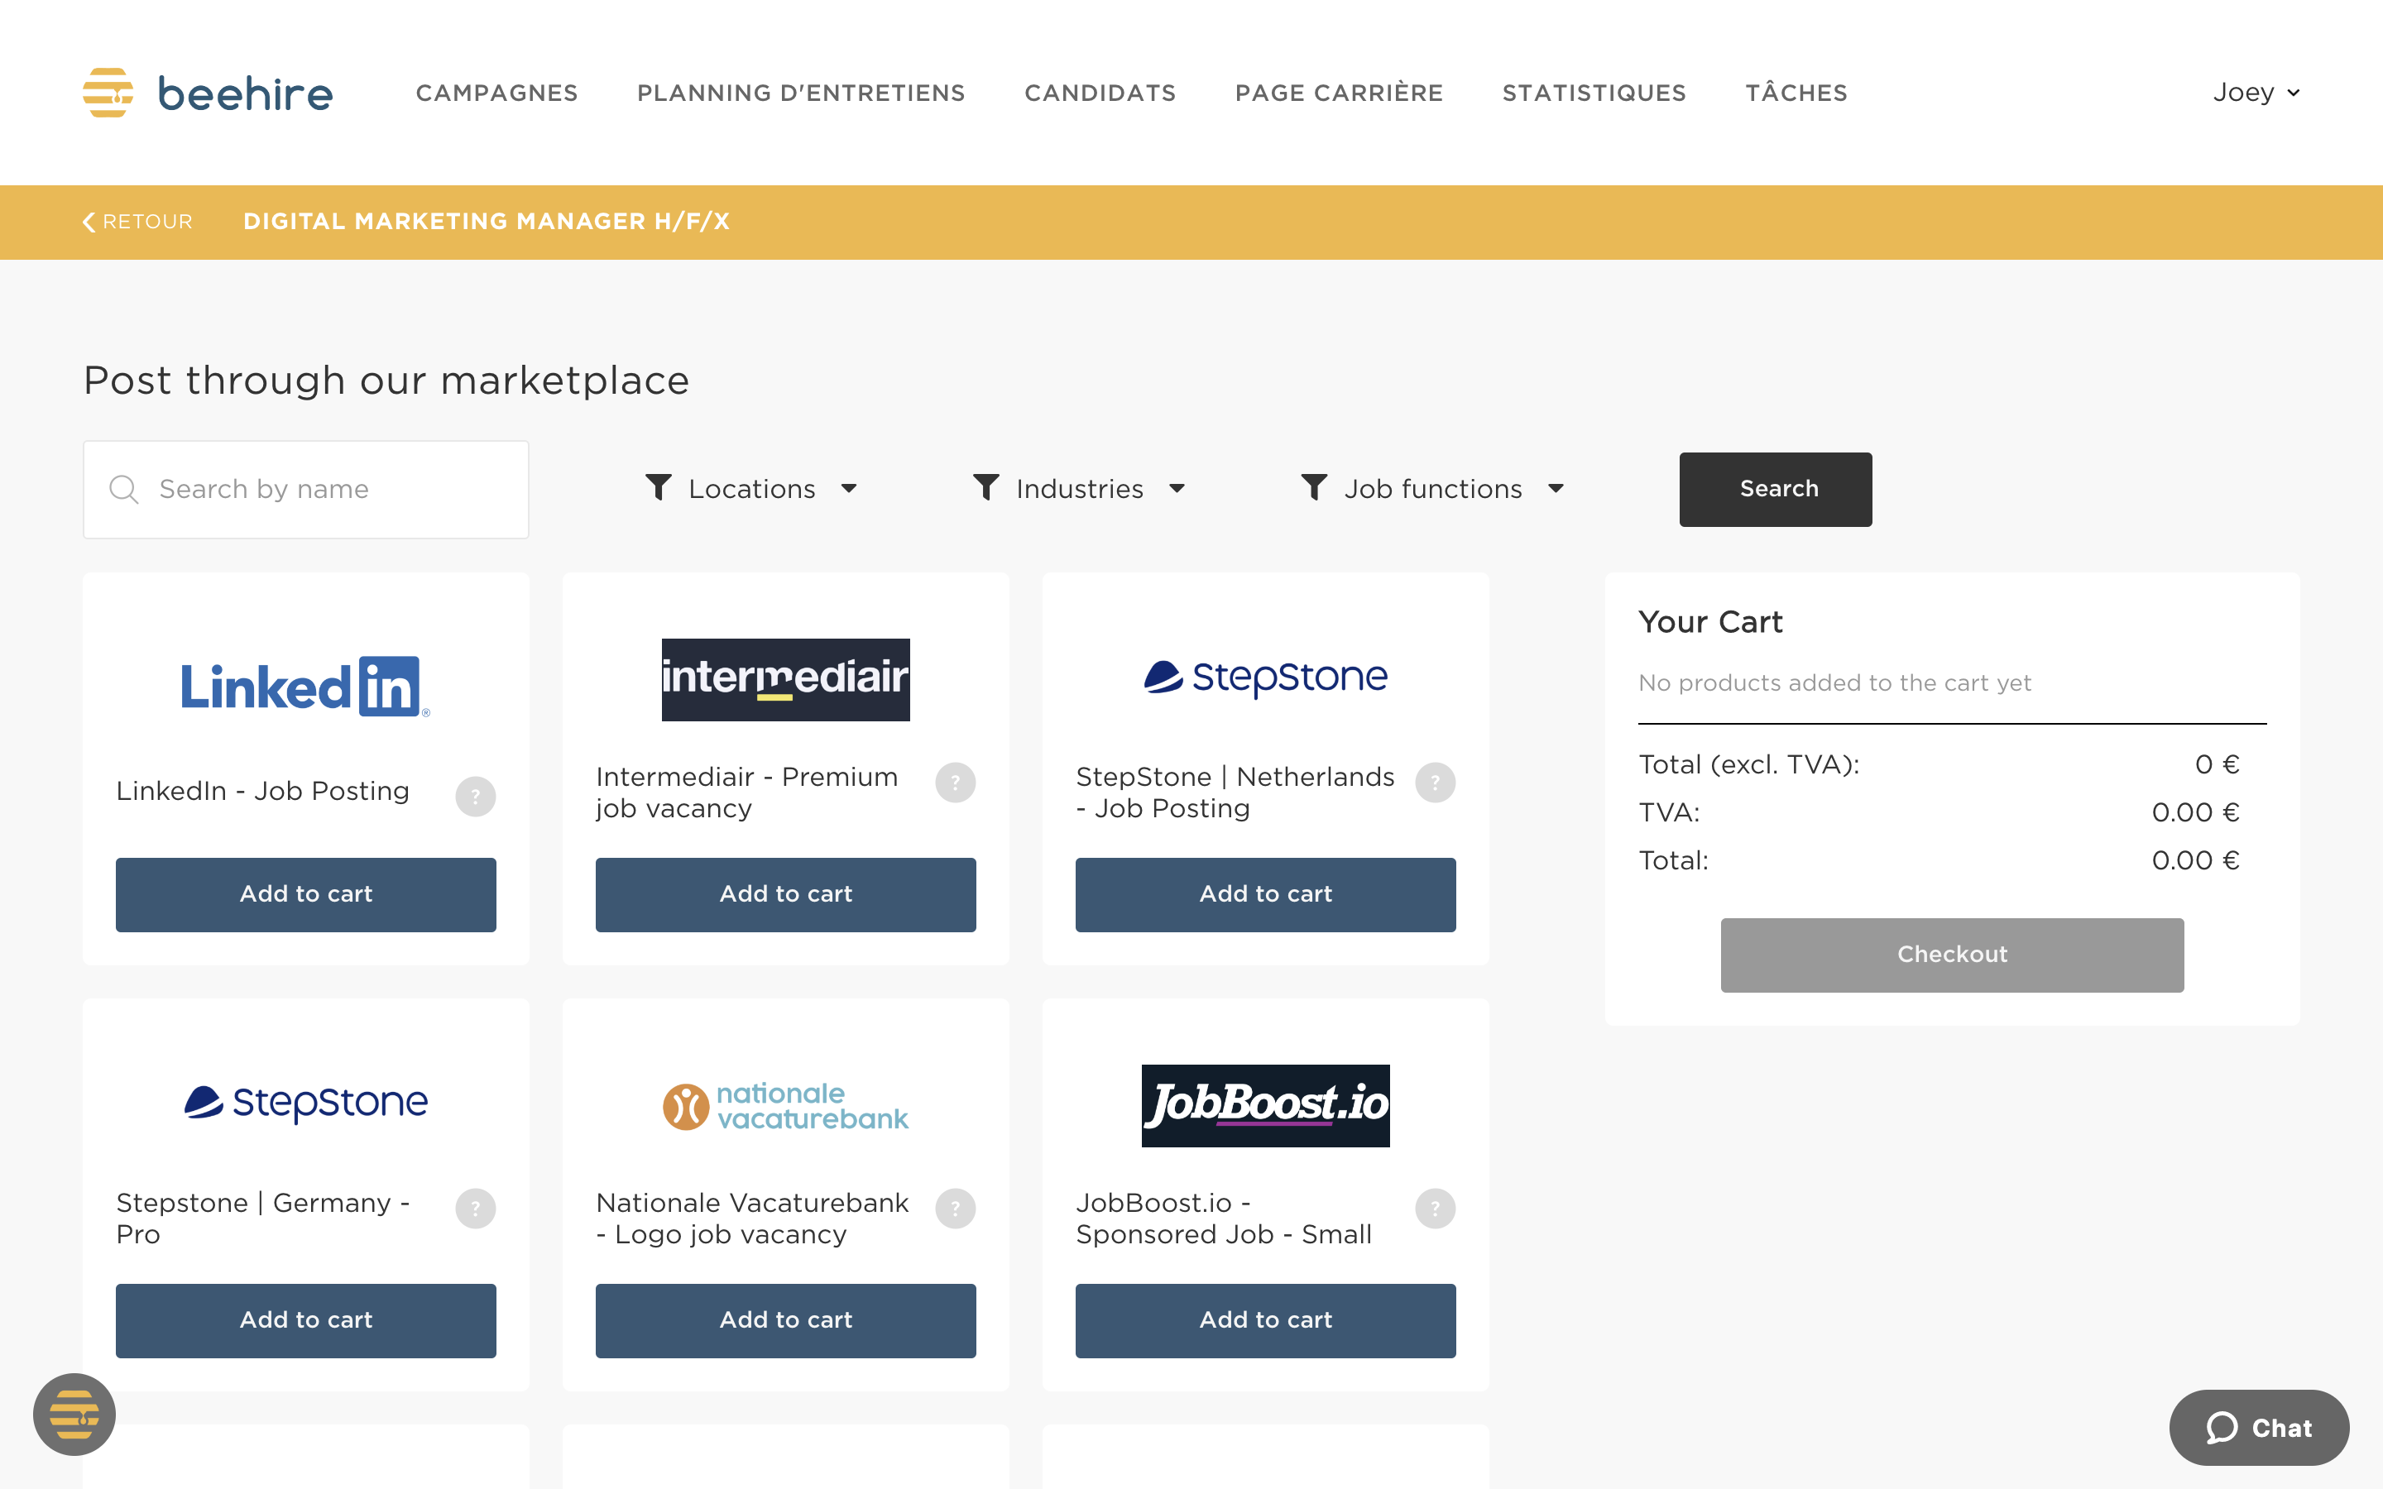Open the Joey user menu
The width and height of the screenshot is (2383, 1489).
[x=2256, y=93]
